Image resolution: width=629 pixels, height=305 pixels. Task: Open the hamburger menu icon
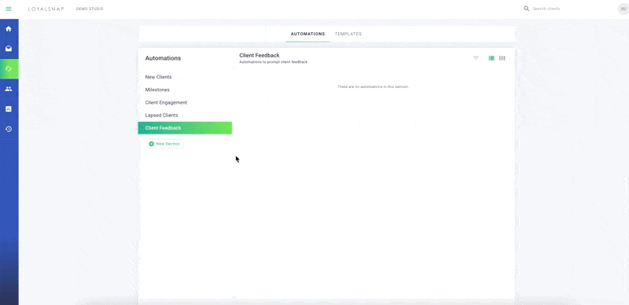tap(9, 9)
